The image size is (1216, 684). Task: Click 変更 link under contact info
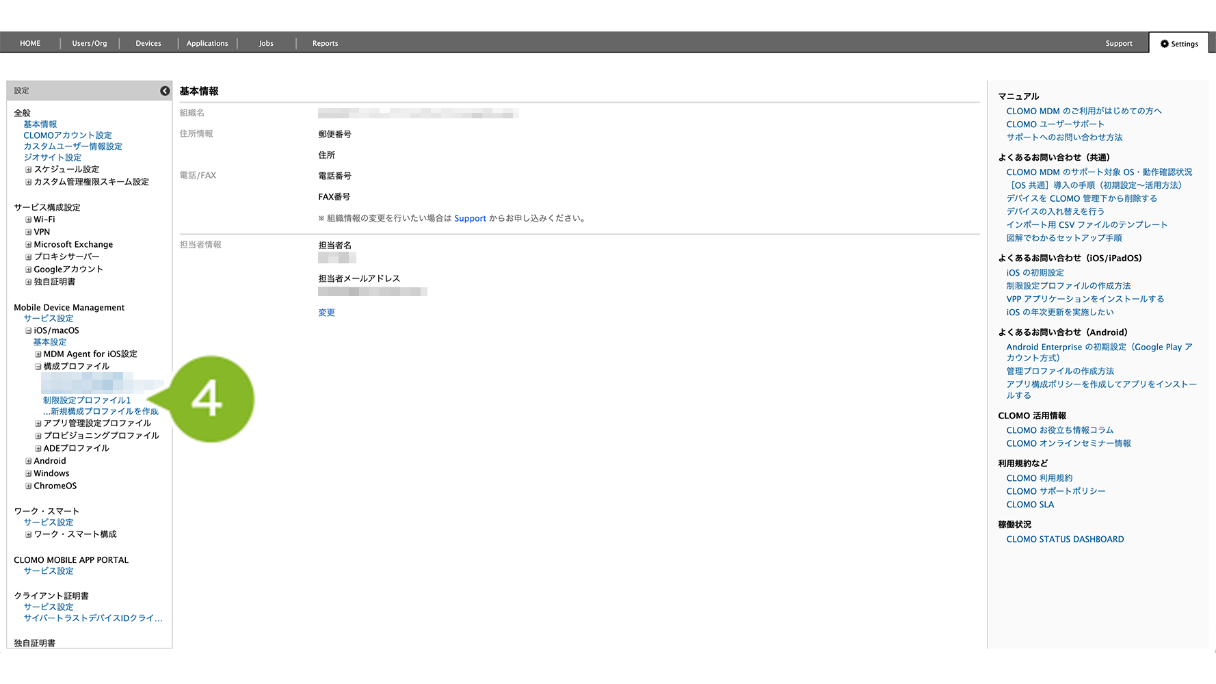pyautogui.click(x=326, y=313)
